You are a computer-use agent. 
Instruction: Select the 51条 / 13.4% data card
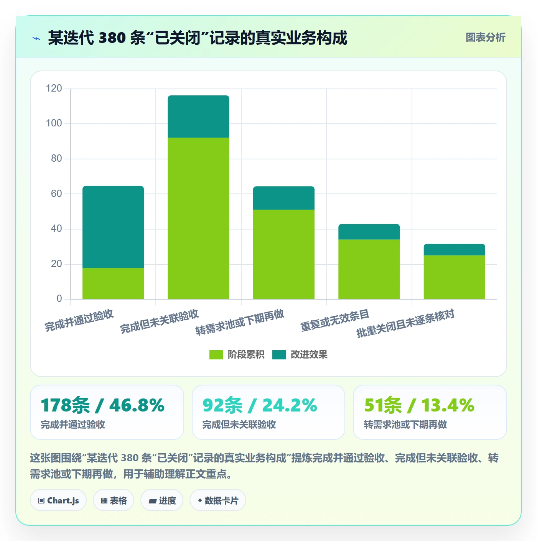(430, 412)
